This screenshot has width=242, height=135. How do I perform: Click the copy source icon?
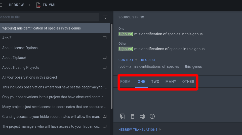point(123,116)
